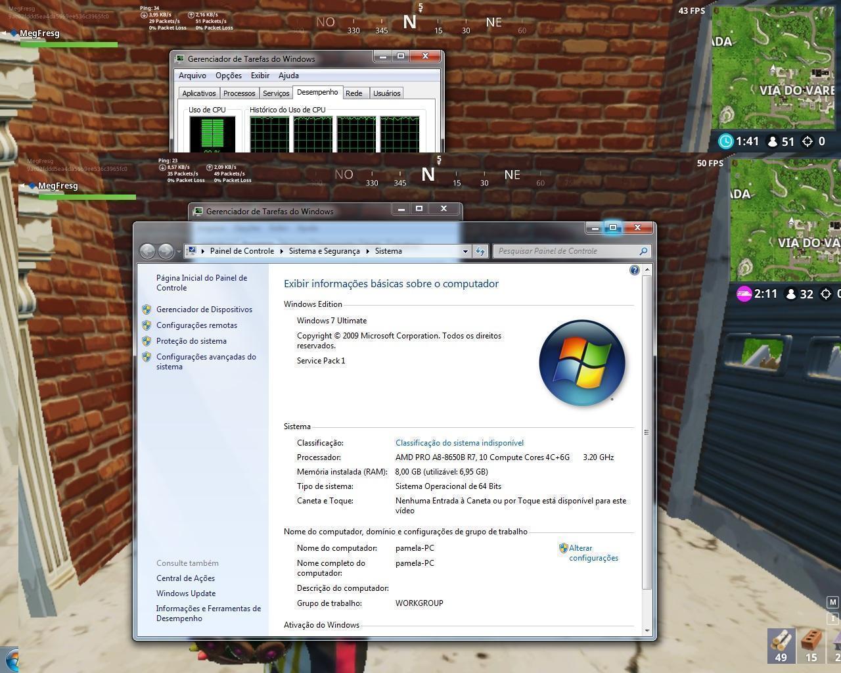Expand the breadcrumb arrow after Sistema e Segurança
The height and width of the screenshot is (673, 841).
tap(367, 251)
